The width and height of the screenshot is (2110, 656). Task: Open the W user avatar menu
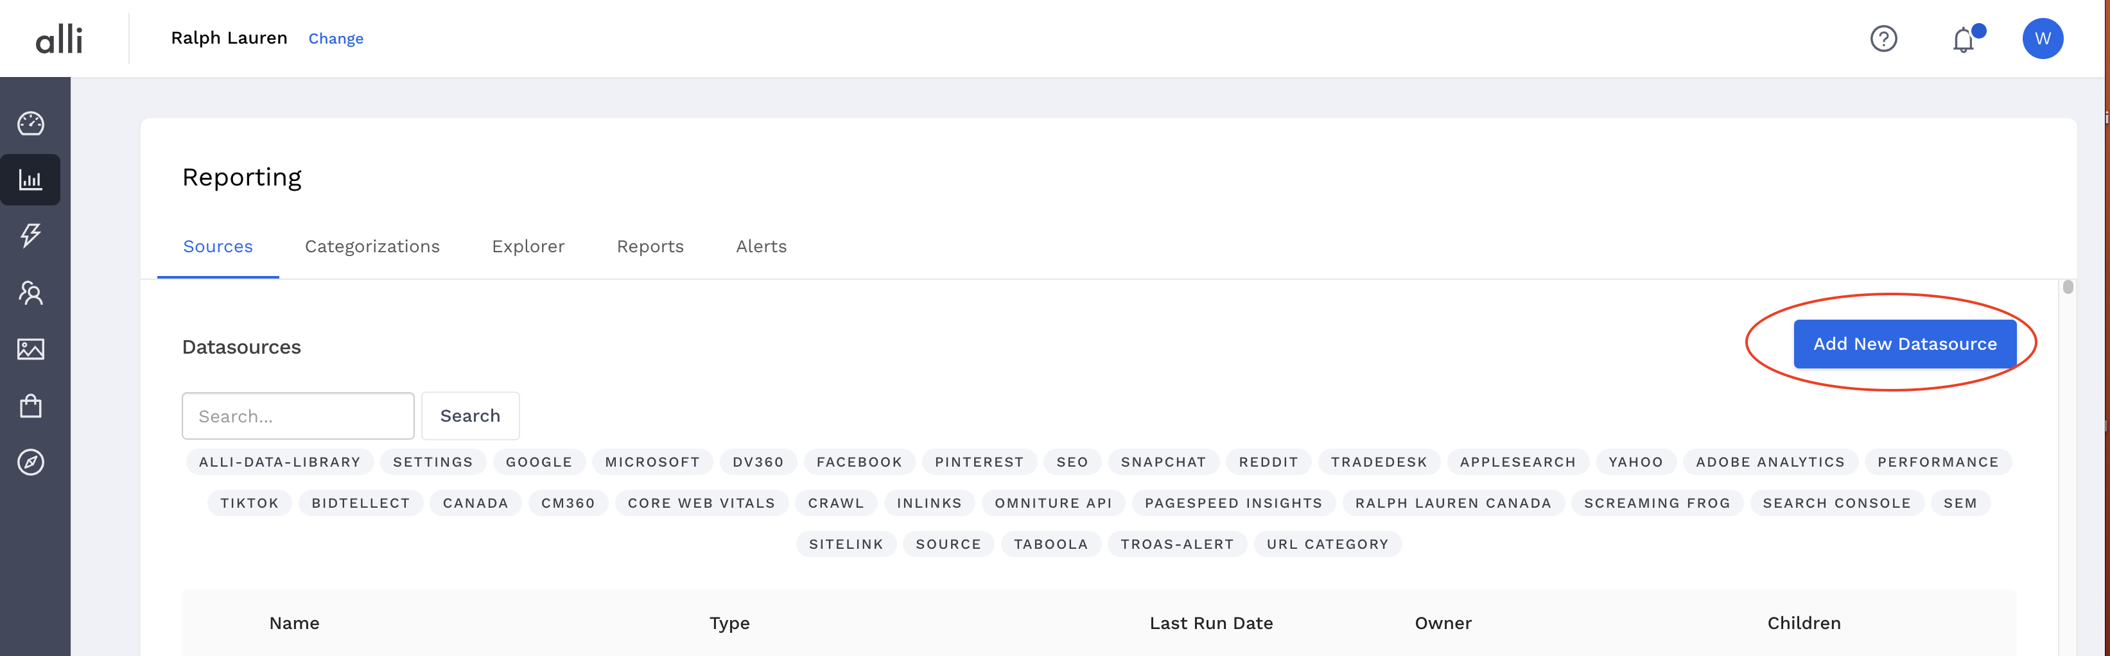[2043, 38]
